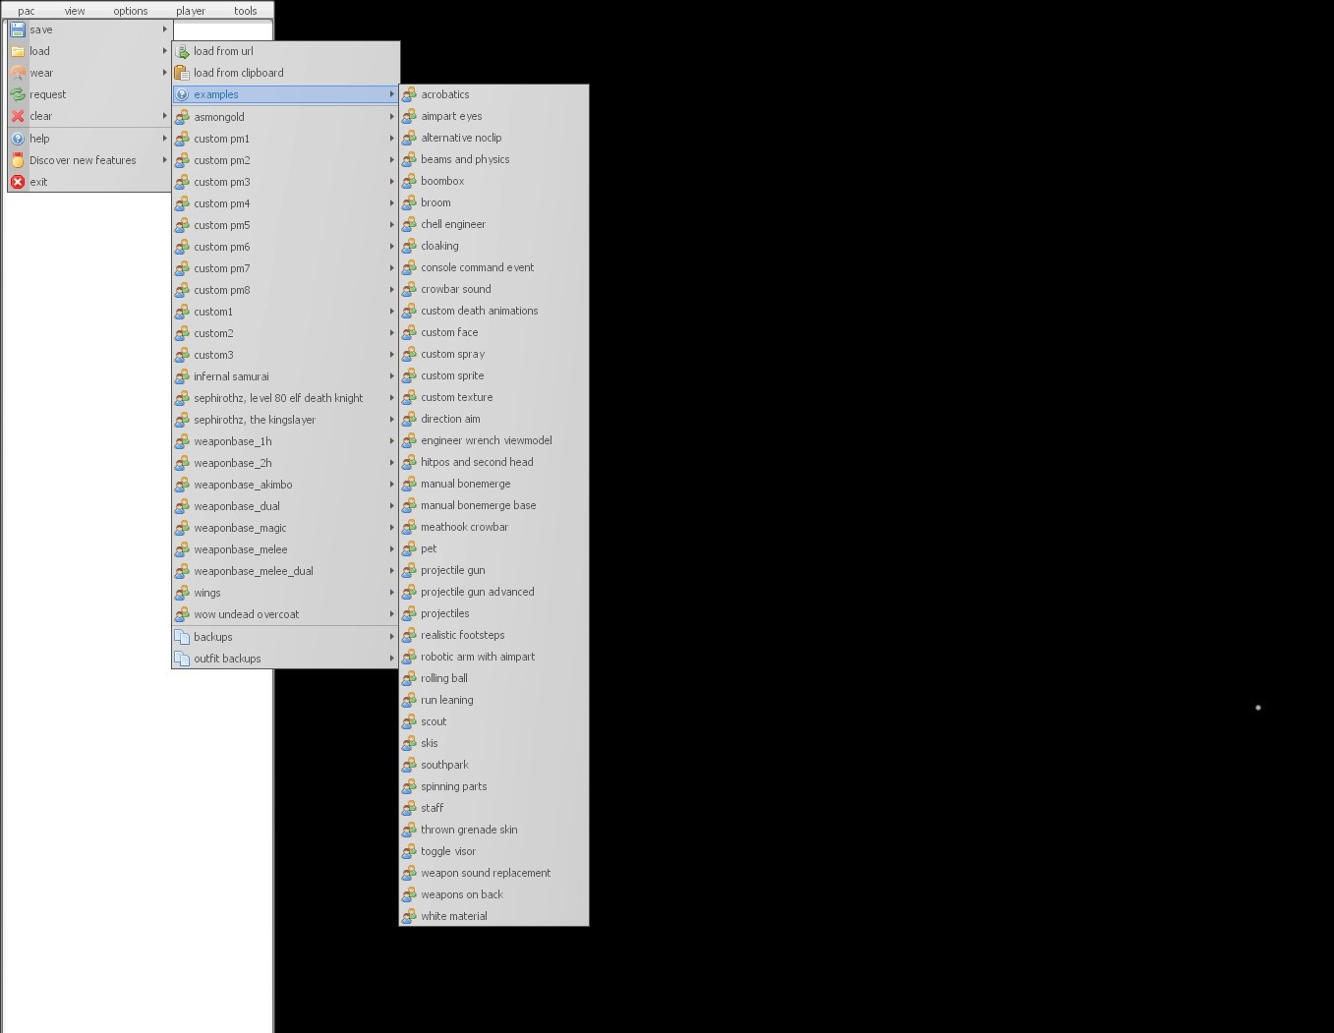Click the icon beside white material
The height and width of the screenshot is (1033, 1334).
pos(409,916)
